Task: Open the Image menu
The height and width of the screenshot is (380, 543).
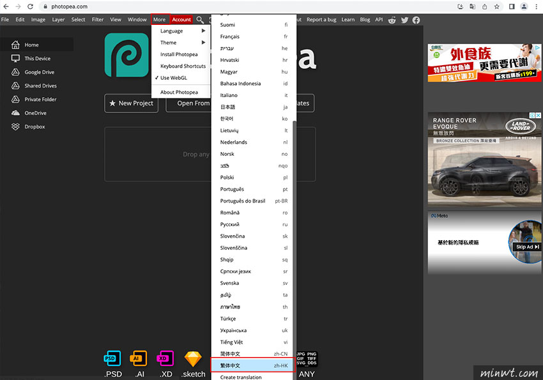Action: (38, 20)
